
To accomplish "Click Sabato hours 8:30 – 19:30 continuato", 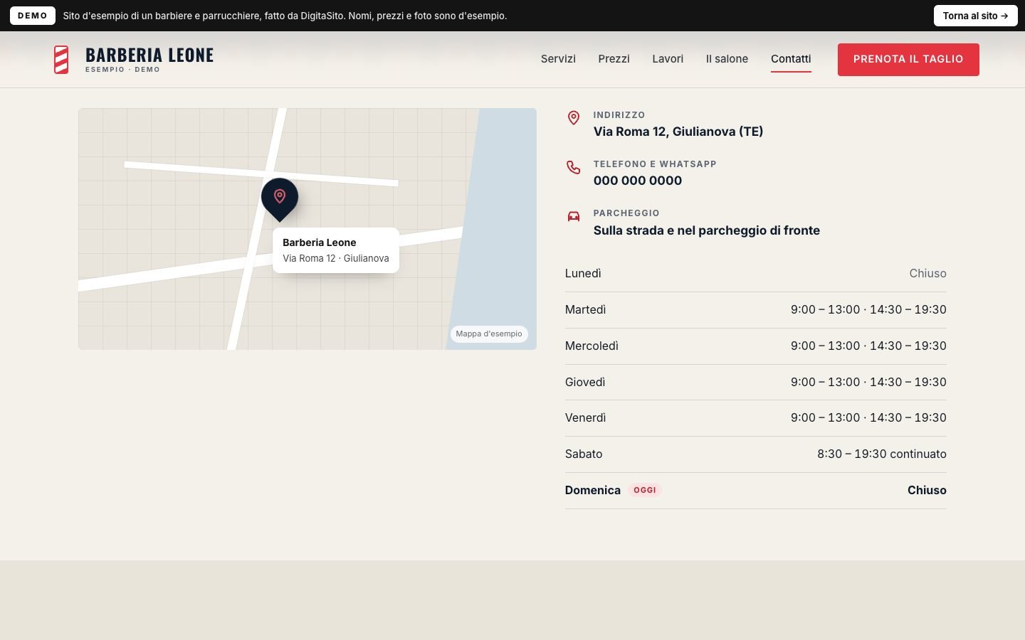I will (882, 454).
